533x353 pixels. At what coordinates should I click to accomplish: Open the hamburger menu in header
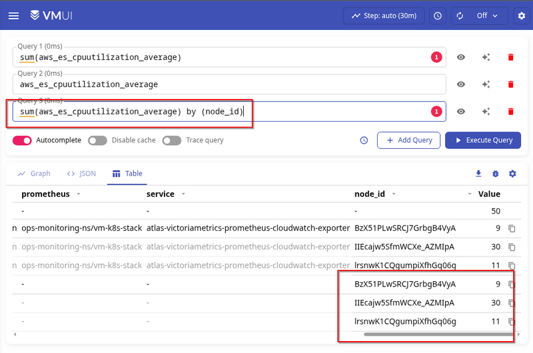13,15
